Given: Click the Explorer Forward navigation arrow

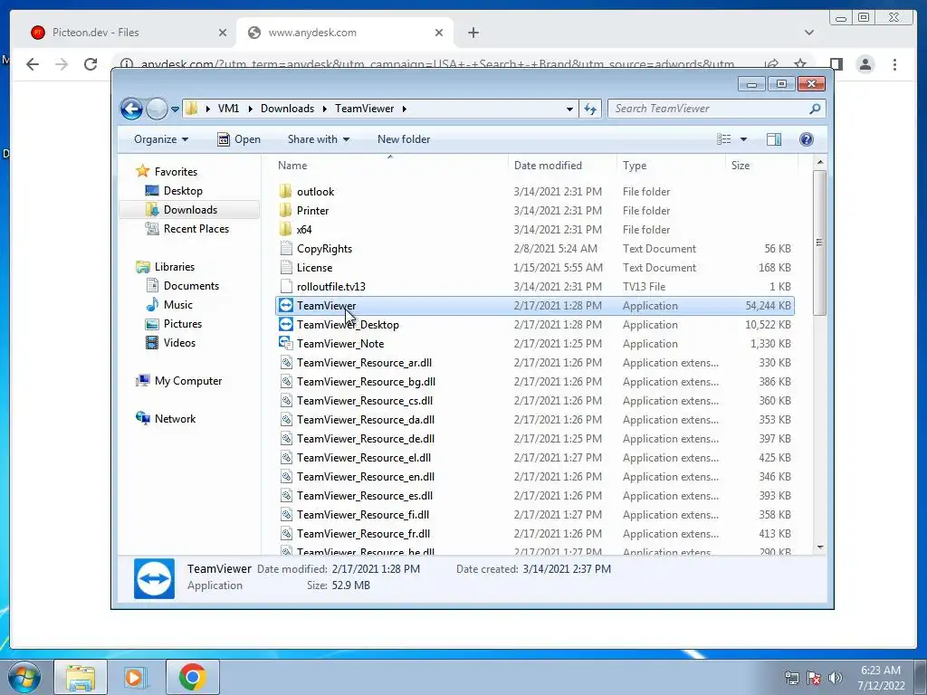Looking at the screenshot, I should [157, 109].
